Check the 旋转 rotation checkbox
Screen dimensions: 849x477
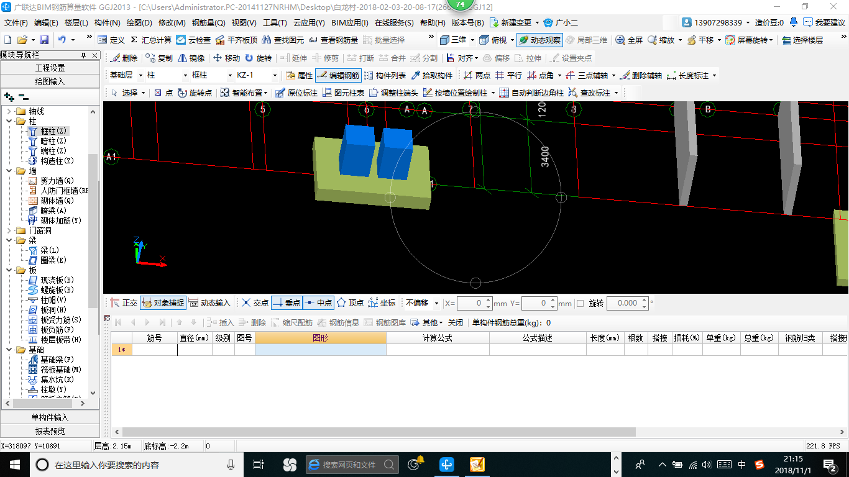tap(580, 304)
